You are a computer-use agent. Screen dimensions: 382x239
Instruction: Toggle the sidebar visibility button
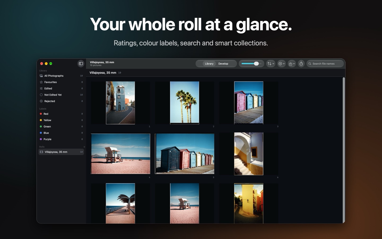(x=81, y=63)
